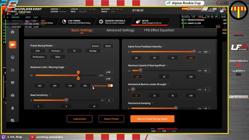Click the Maximum Speed of Steering Wheel slider handle
The height and width of the screenshot is (140, 249).
point(140,70)
